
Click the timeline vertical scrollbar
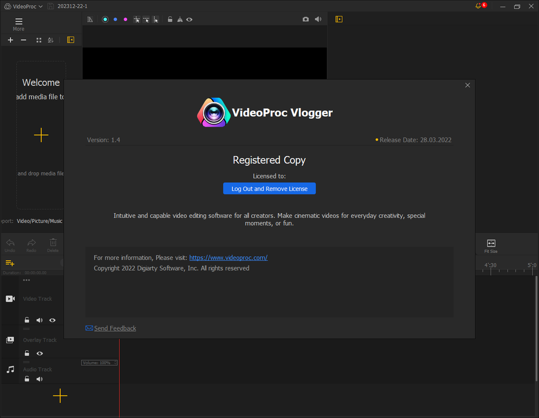click(536, 328)
